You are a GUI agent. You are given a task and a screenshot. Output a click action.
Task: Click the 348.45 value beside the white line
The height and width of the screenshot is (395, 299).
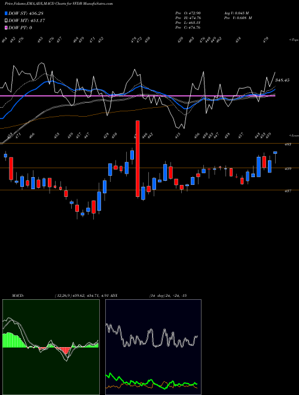coord(282,80)
